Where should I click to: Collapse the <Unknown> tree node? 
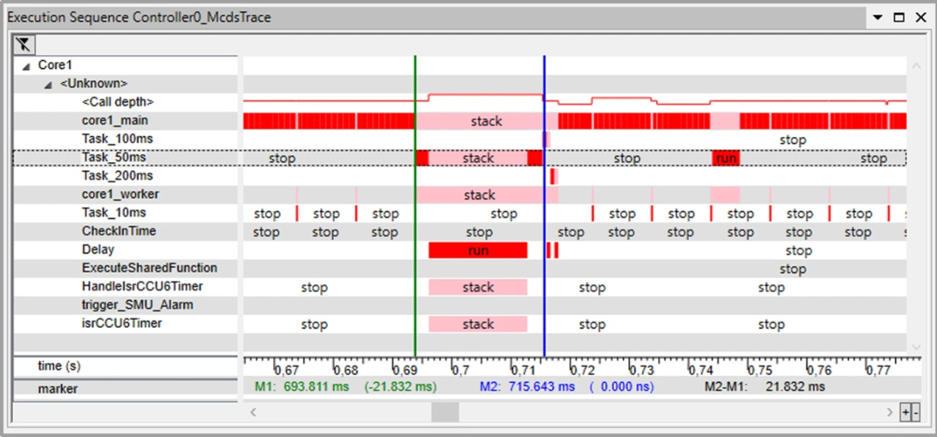tap(48, 84)
